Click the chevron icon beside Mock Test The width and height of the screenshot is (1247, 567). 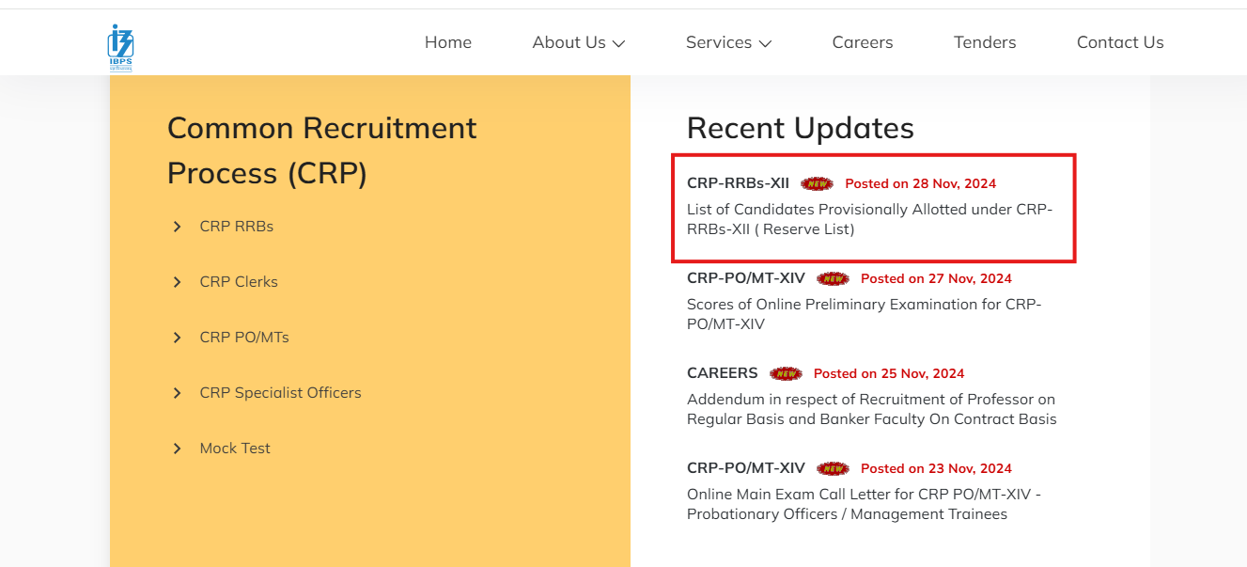point(177,449)
